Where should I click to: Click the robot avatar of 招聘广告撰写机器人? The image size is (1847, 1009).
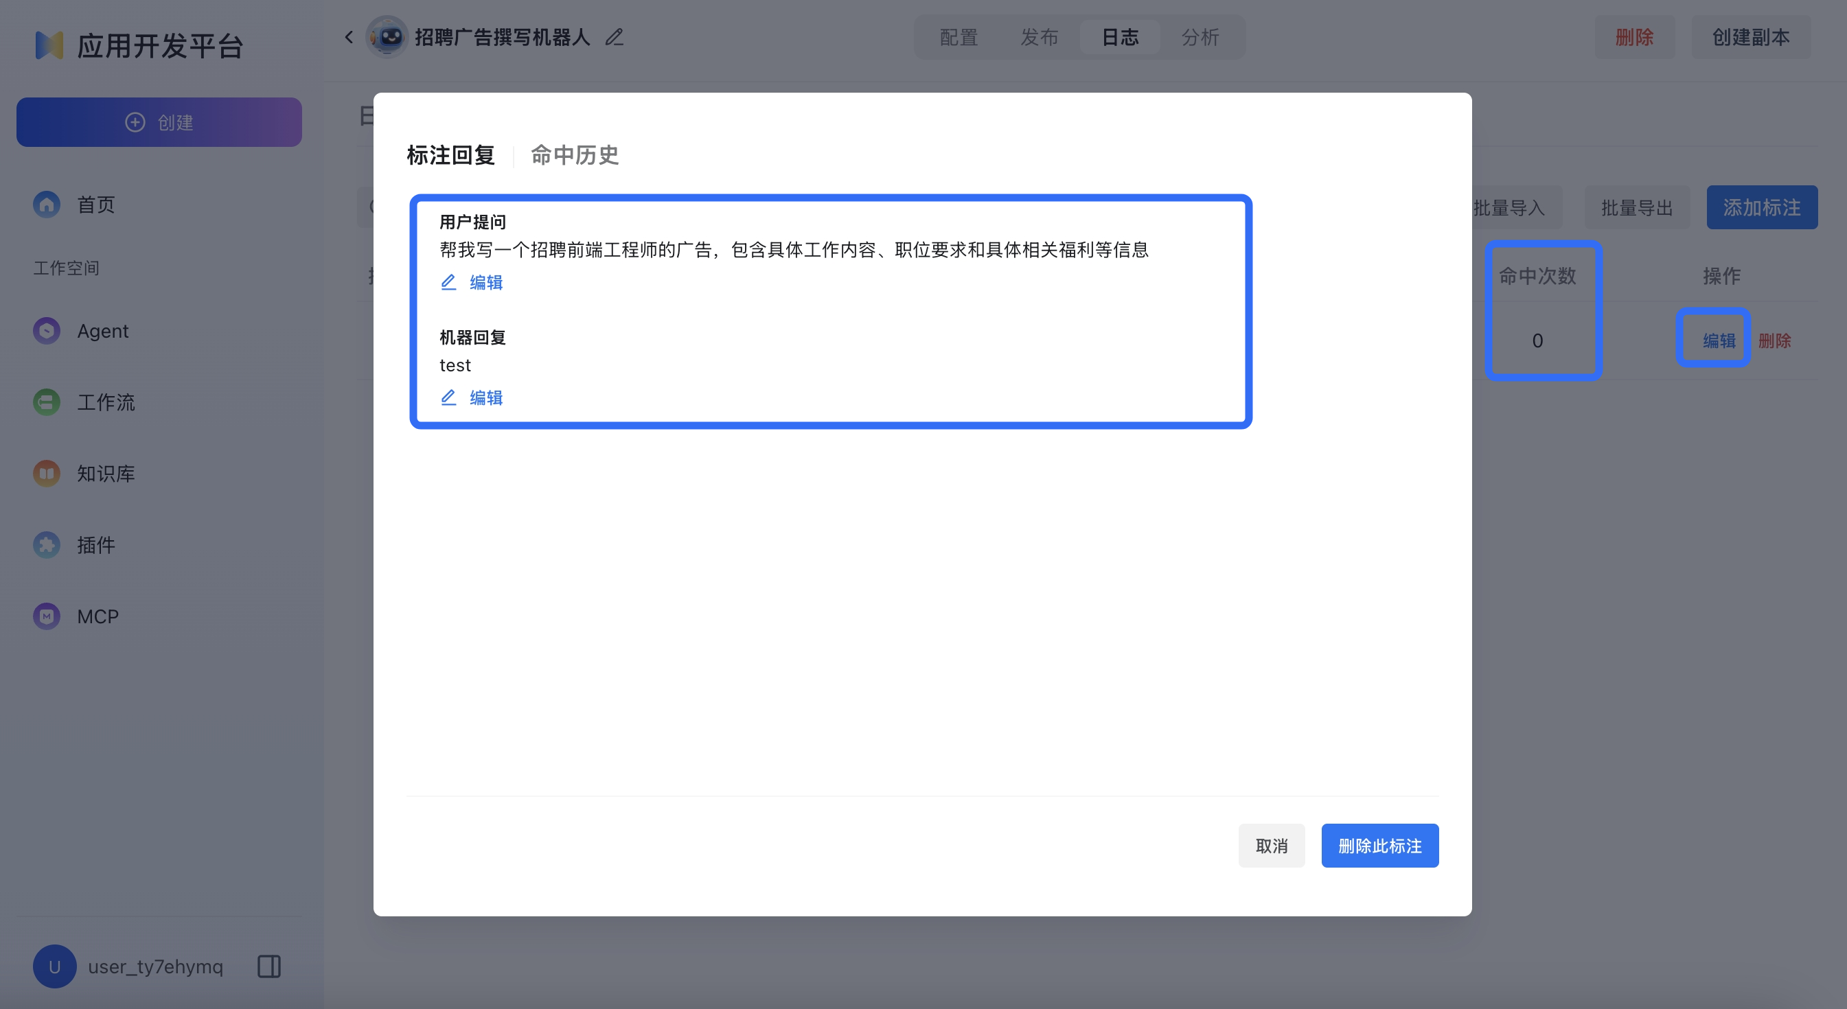click(x=388, y=36)
